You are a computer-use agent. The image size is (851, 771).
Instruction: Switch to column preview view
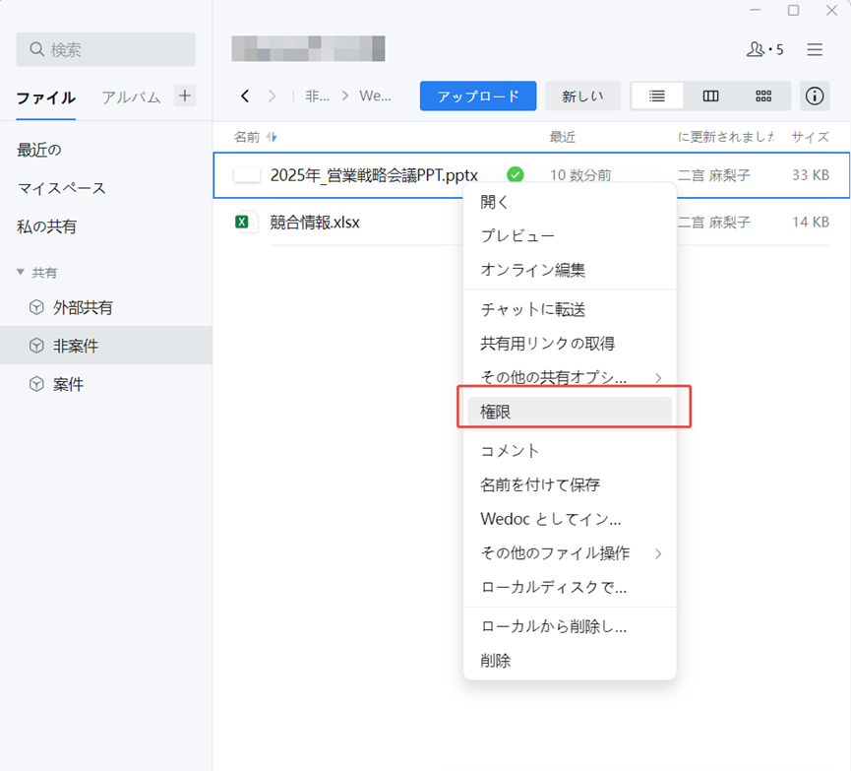pos(710,96)
